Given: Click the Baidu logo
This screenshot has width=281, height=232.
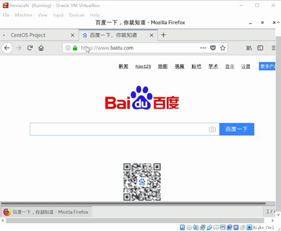Looking at the screenshot, I should (x=142, y=97).
